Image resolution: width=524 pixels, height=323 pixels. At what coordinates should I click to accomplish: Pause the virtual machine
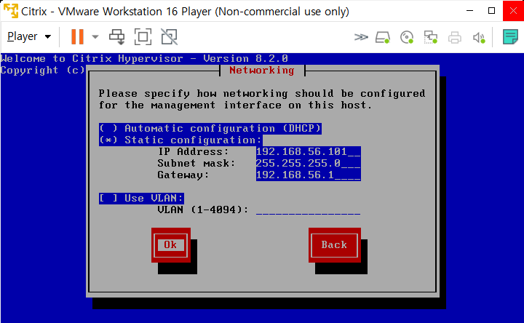pos(77,36)
